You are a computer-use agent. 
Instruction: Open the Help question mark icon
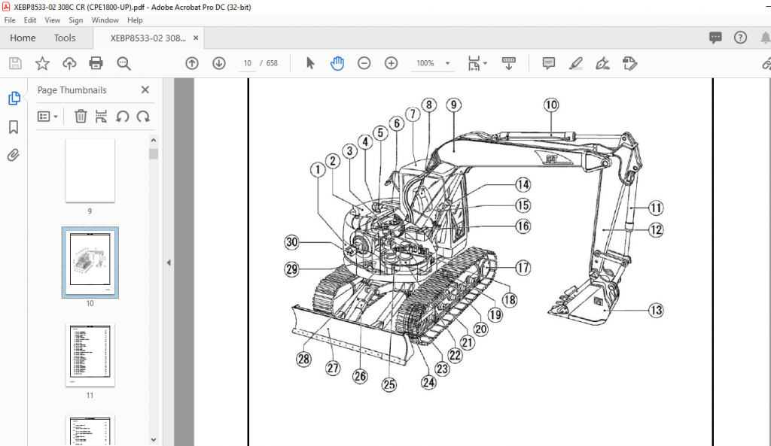click(740, 38)
